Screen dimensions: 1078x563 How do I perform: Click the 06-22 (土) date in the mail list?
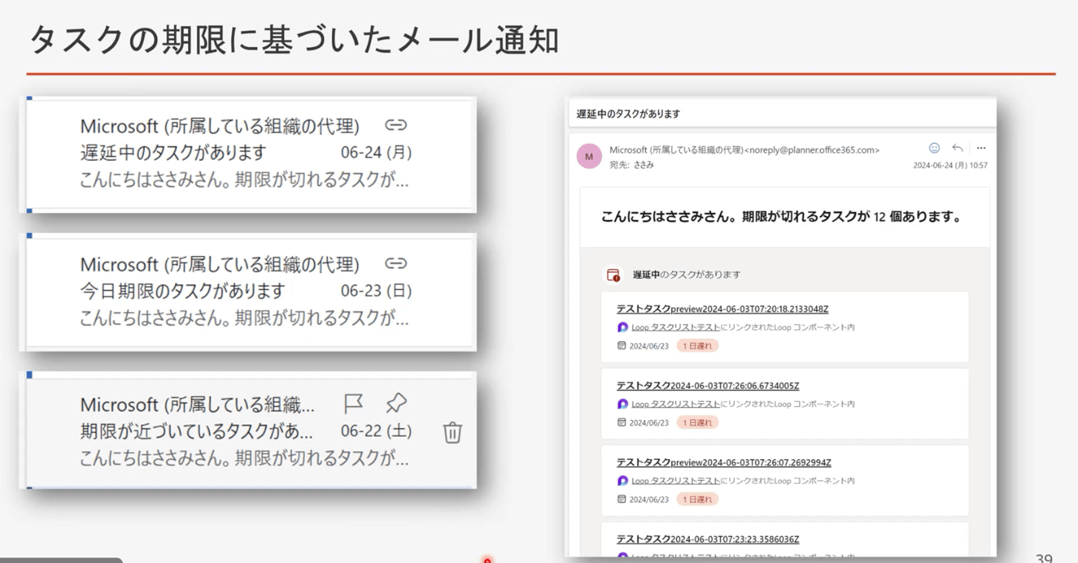[x=377, y=431]
